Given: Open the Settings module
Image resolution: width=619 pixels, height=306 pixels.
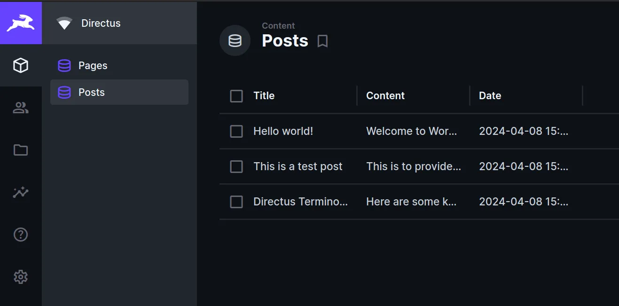Looking at the screenshot, I should coord(21,276).
